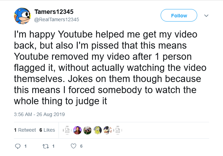Expand the tweet options chevron menu

(x=206, y=16)
